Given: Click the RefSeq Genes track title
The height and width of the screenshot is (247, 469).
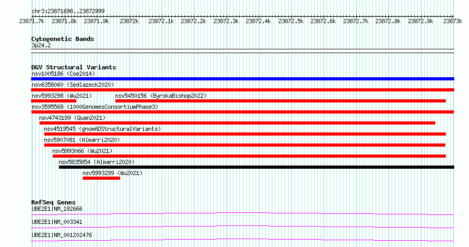Looking at the screenshot, I should pos(53,202).
